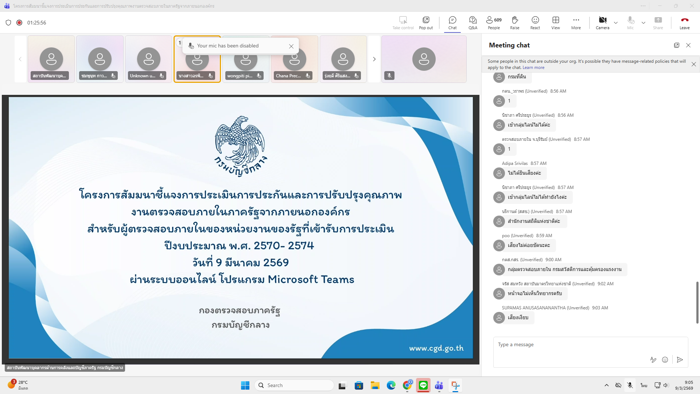This screenshot has height=394, width=700.
Task: Show next participants in gallery strip
Action: 374,59
